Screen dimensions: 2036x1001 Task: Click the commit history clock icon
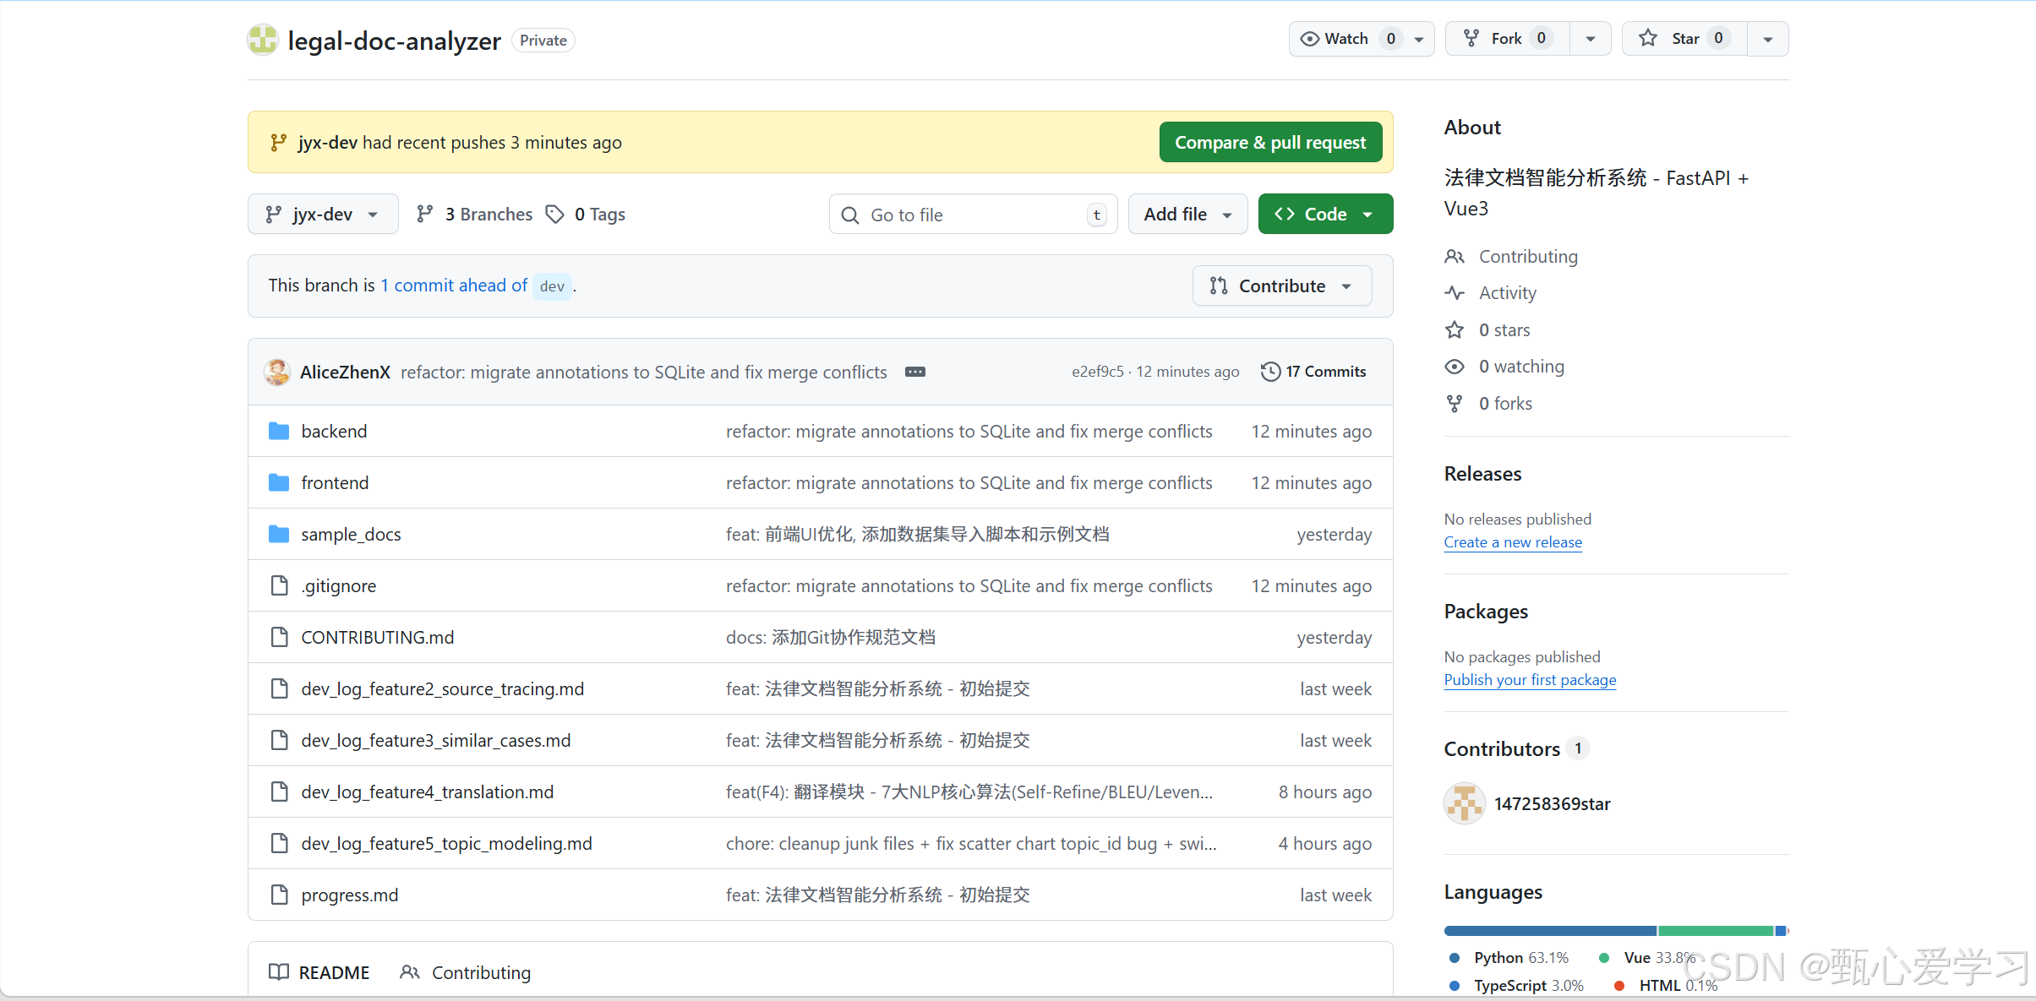[1269, 372]
